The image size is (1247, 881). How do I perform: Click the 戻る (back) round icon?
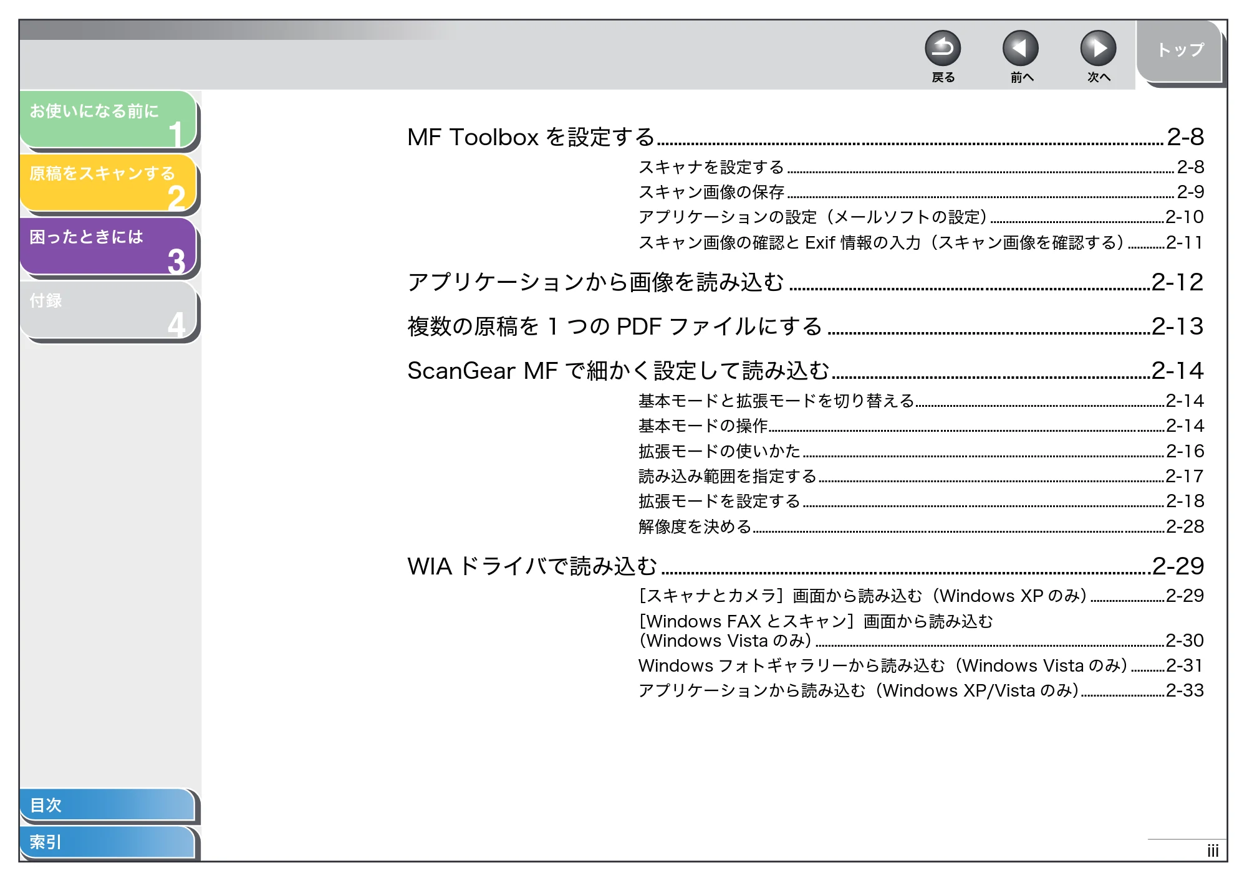942,49
